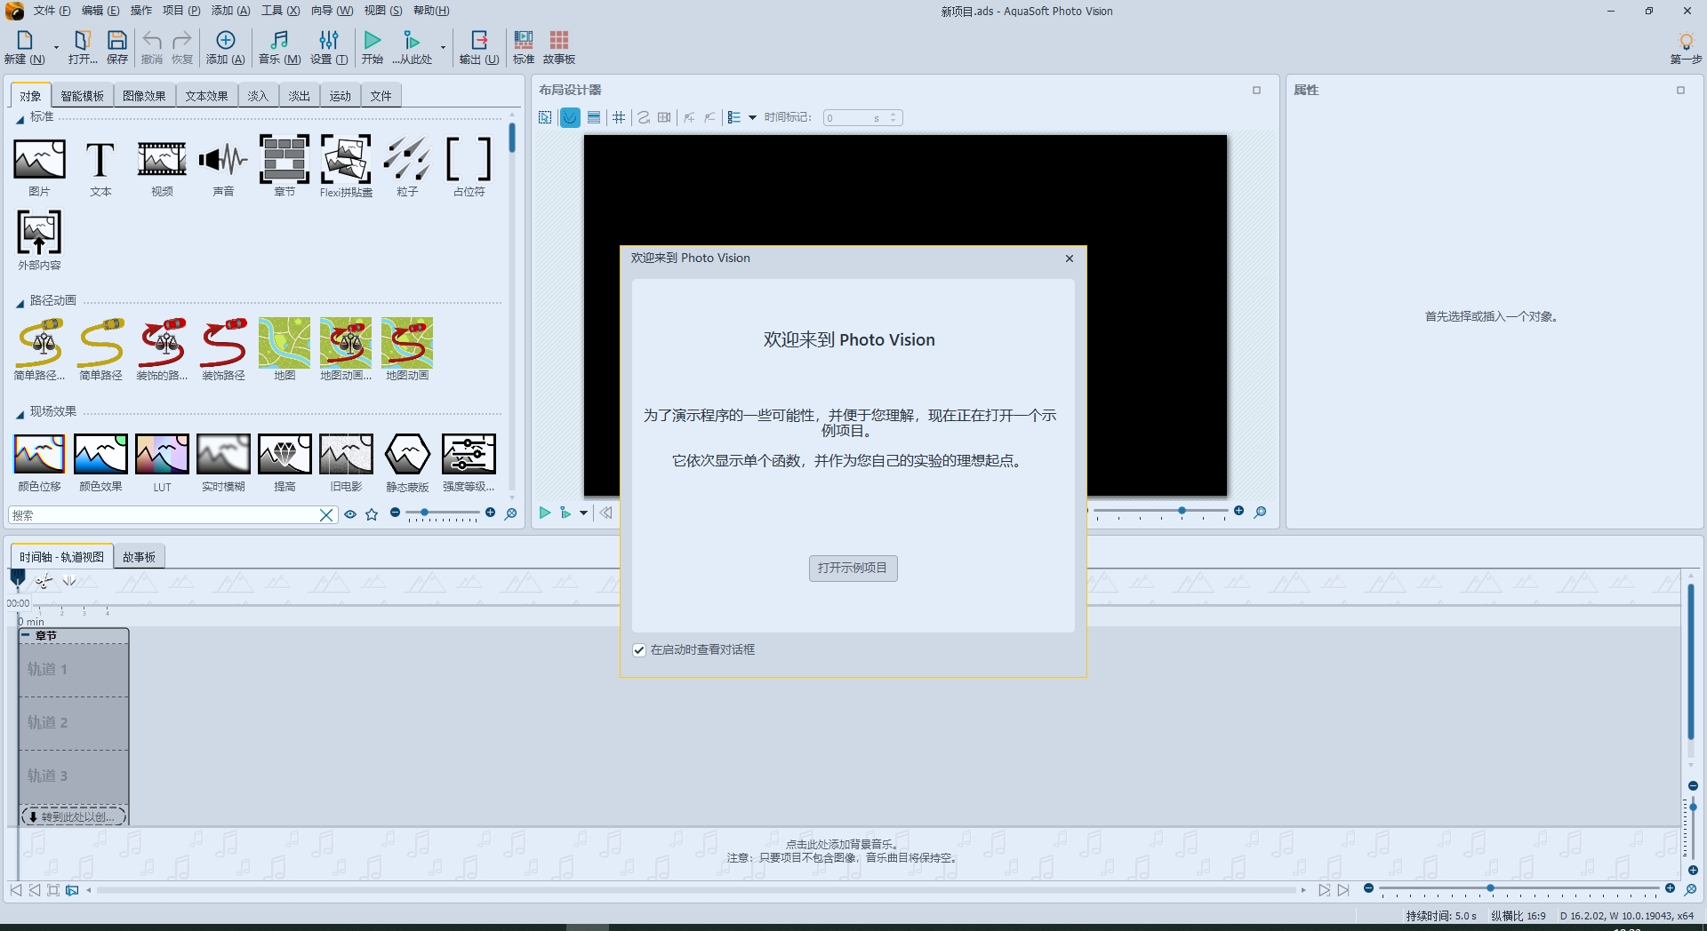Open layout designer list view dropdown arrow

pos(752,117)
